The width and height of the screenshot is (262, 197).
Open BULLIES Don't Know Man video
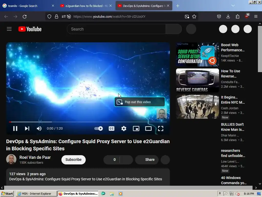(x=233, y=127)
